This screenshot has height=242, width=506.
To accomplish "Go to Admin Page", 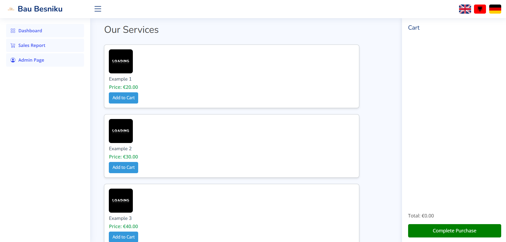I will [31, 60].
